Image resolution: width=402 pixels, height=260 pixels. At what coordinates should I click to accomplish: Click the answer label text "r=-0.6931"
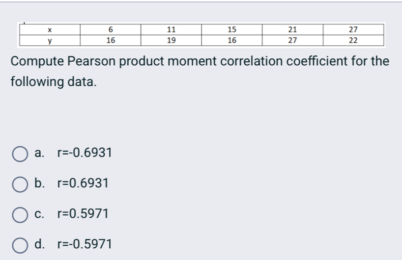tap(85, 154)
